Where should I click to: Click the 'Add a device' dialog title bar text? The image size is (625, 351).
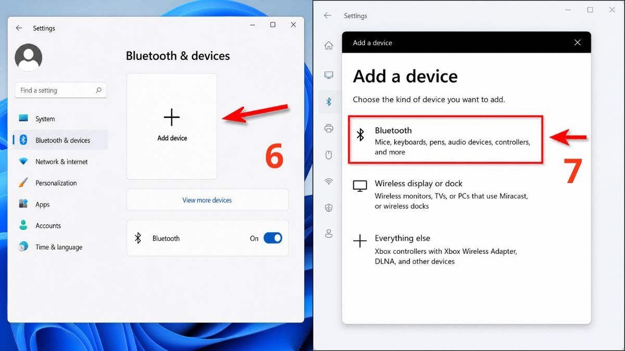tap(372, 43)
